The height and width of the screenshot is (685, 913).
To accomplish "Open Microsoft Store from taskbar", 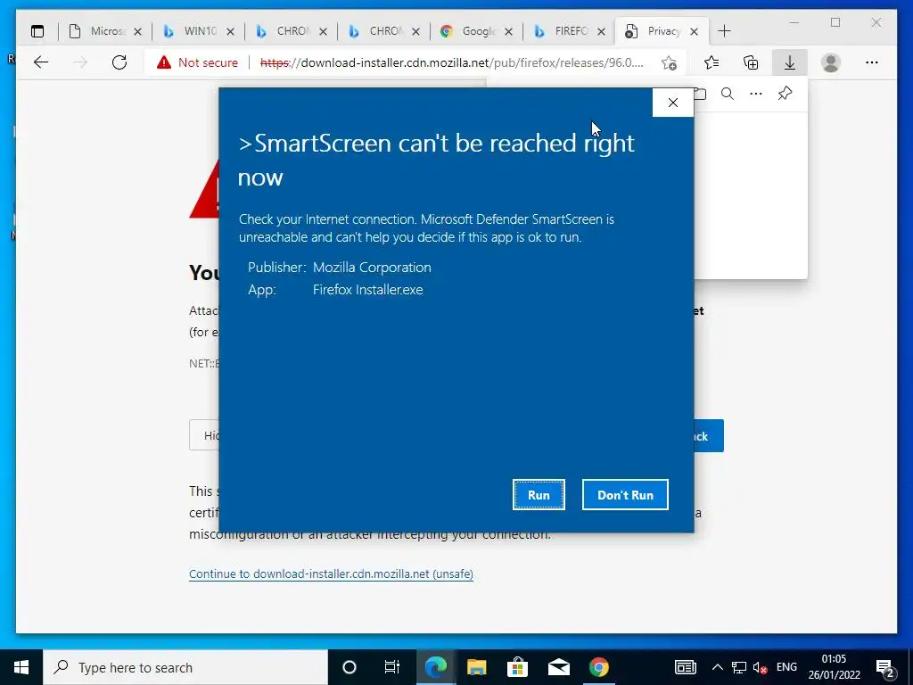I will pyautogui.click(x=517, y=667).
